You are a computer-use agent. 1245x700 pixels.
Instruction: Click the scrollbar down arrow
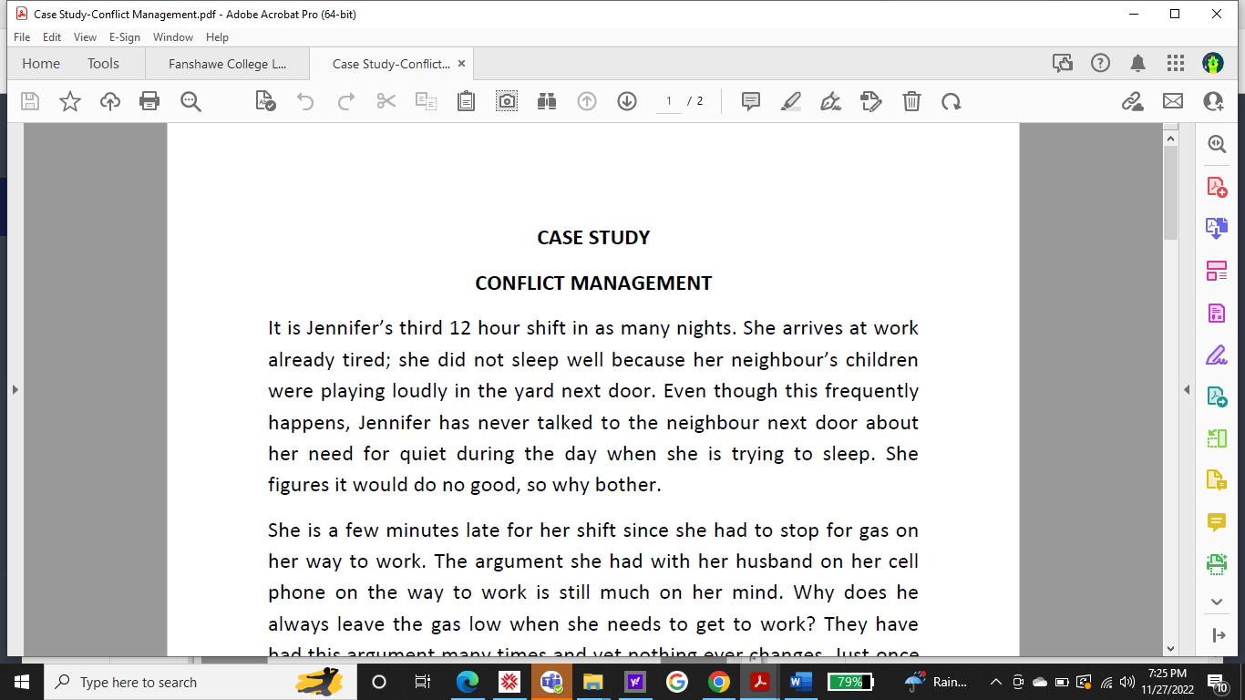coord(1170,648)
